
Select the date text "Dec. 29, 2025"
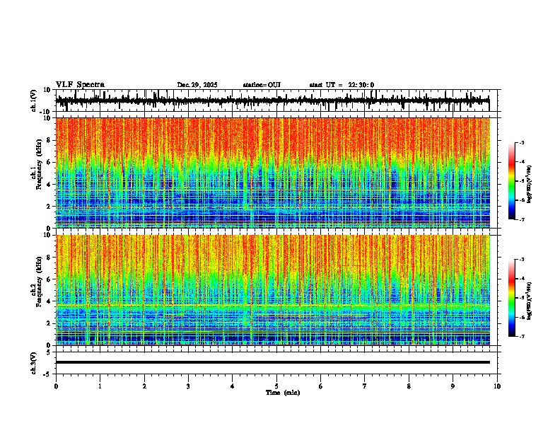pos(197,85)
